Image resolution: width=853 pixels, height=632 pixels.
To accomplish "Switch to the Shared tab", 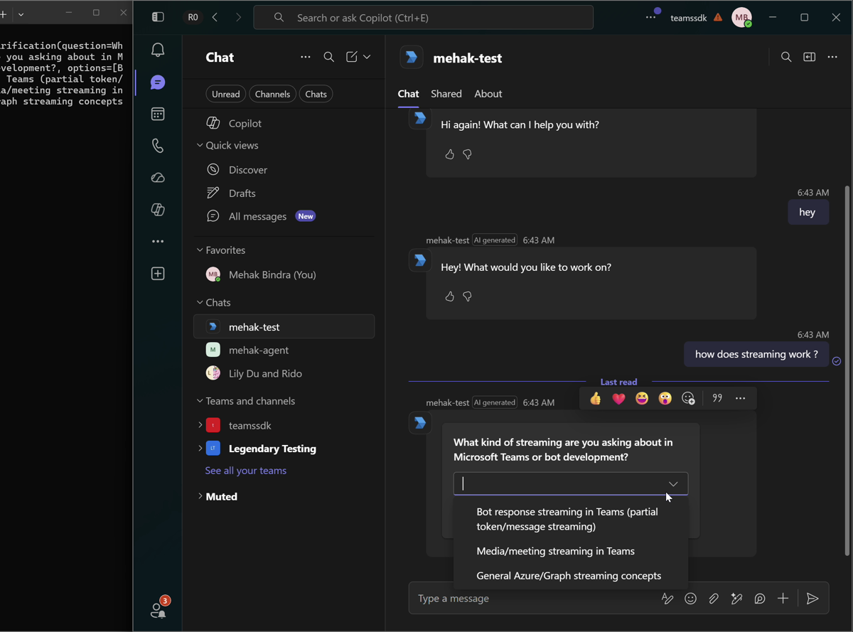I will point(446,94).
